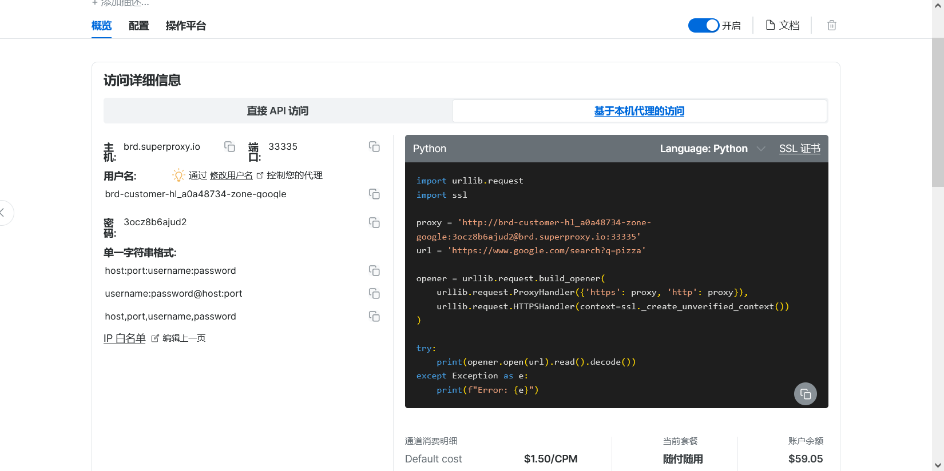Click the $1.50/CPM cost value
The width and height of the screenshot is (944, 471).
[x=550, y=459]
